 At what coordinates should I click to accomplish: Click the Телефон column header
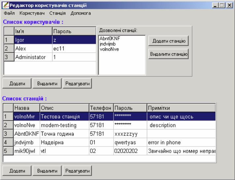(101, 108)
